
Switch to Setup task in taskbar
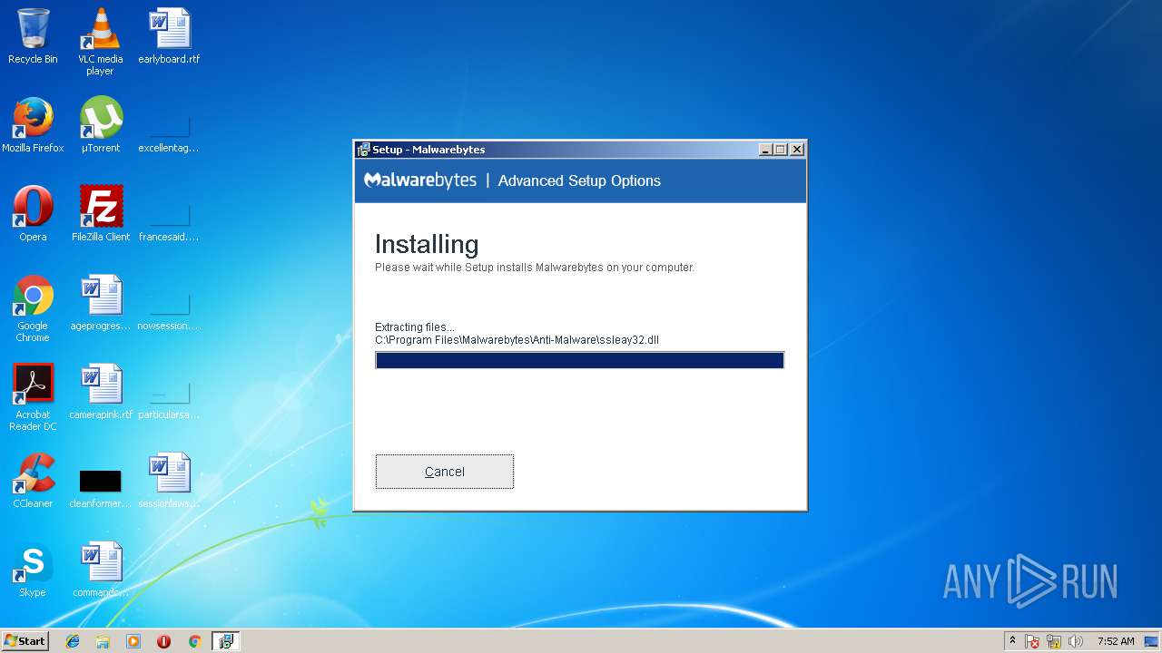tap(225, 641)
